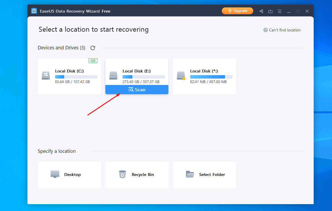Click the EaseUS app logo icon
Image resolution: width=332 pixels, height=211 pixels.
(34, 11)
